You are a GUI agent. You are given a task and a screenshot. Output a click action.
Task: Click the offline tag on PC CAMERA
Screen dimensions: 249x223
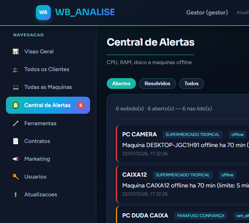click(238, 134)
